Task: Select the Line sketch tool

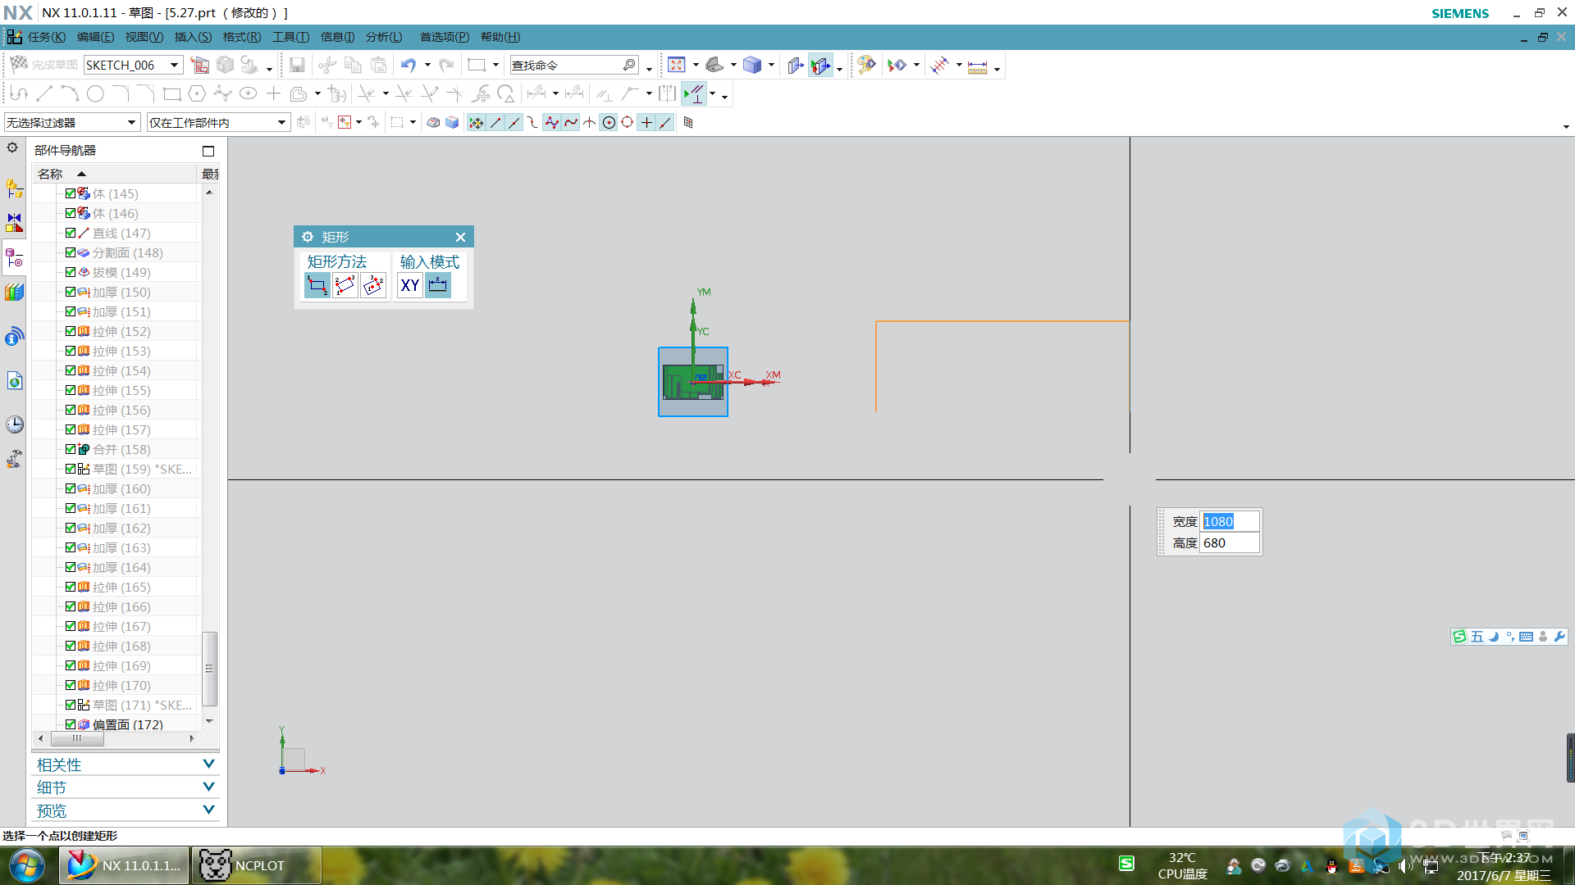Action: click(44, 93)
